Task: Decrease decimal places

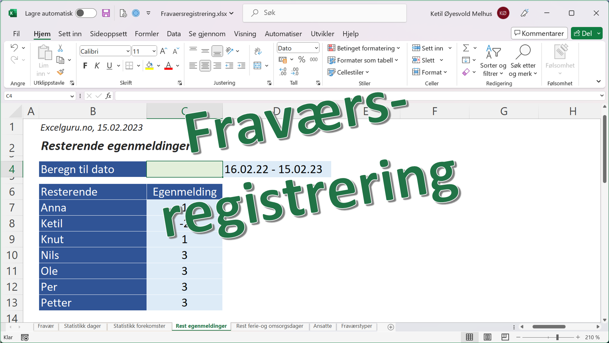Action: point(295,72)
